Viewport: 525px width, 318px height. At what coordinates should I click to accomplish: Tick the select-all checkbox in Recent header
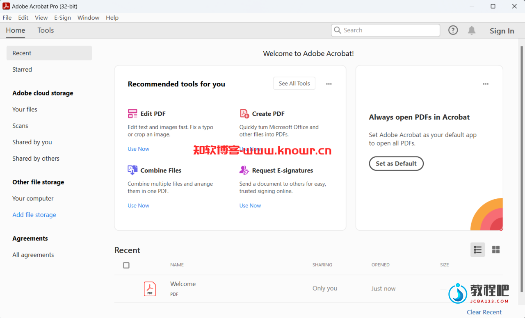(x=126, y=265)
